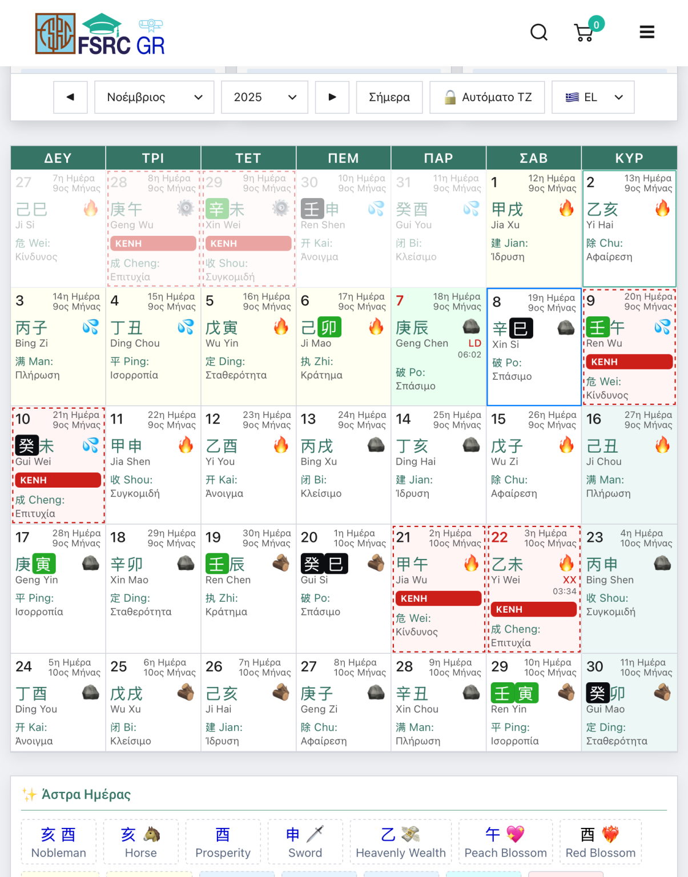
Task: Click fire element icon on November 1
Action: pyautogui.click(x=566, y=209)
